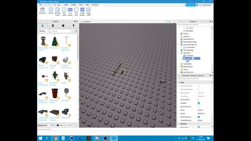Viewport: 251px width, 141px height.
Task: Switch to the VIEW ribbon tab
Action: coord(87,5)
